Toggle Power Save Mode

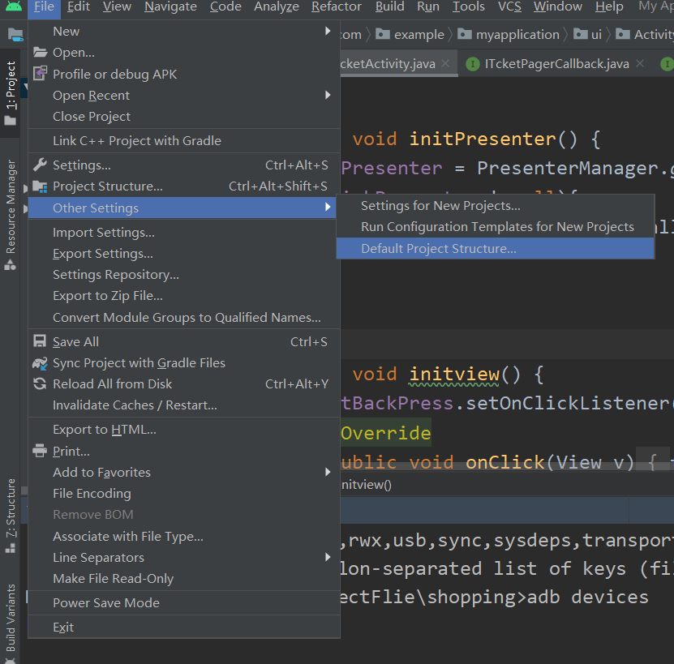184,602
